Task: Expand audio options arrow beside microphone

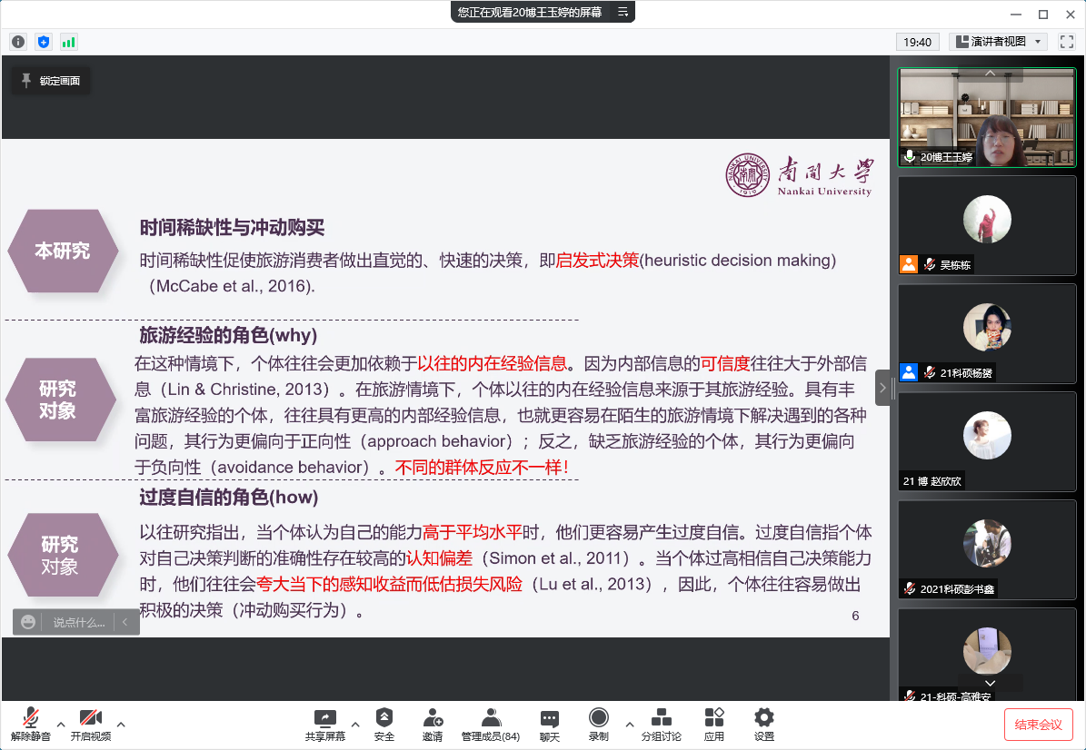Action: point(61,725)
